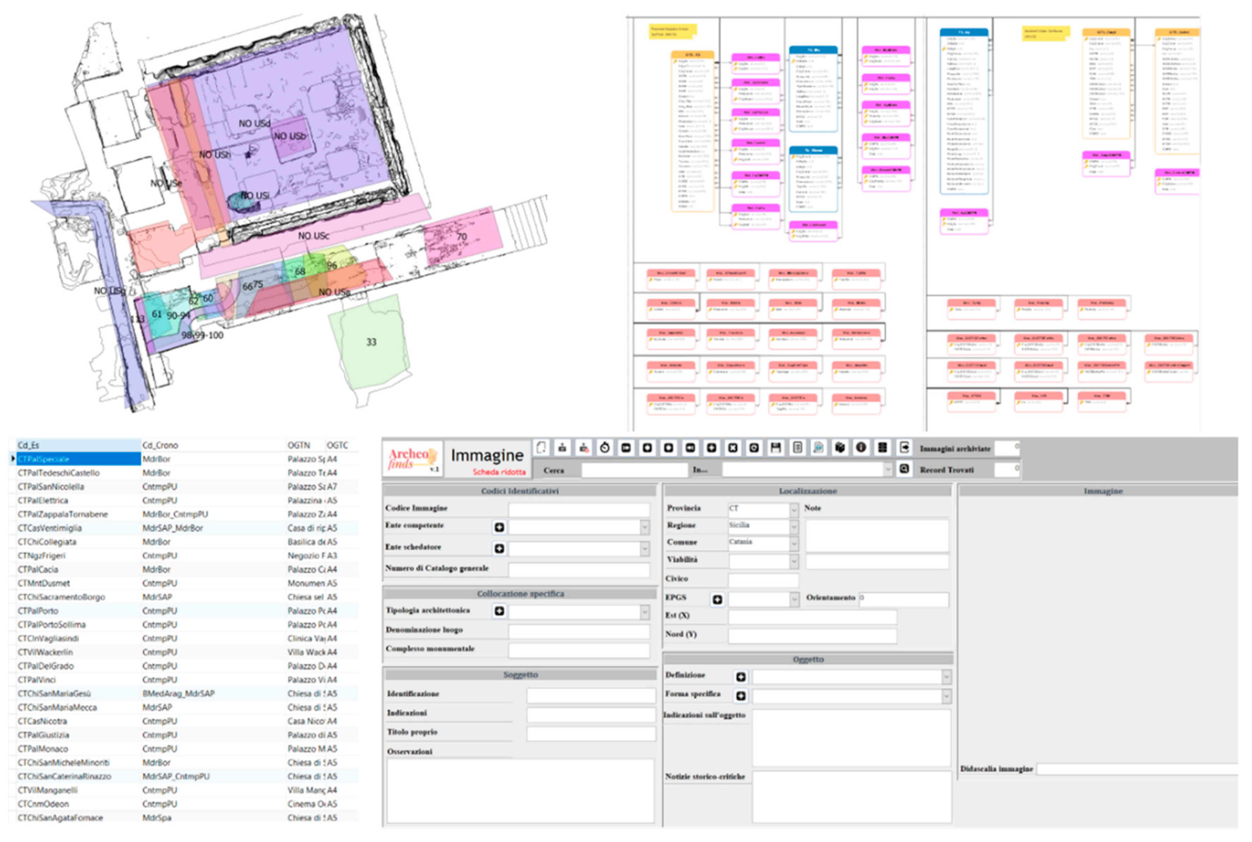Click the plus button next to Ente competente
This screenshot has height=842, width=1252.
[x=499, y=527]
